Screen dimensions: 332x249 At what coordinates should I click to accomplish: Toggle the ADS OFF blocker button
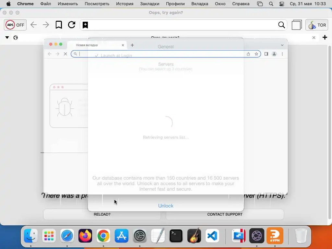pyautogui.click(x=15, y=25)
